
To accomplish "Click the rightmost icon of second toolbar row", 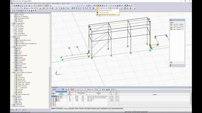I will point(135,8).
